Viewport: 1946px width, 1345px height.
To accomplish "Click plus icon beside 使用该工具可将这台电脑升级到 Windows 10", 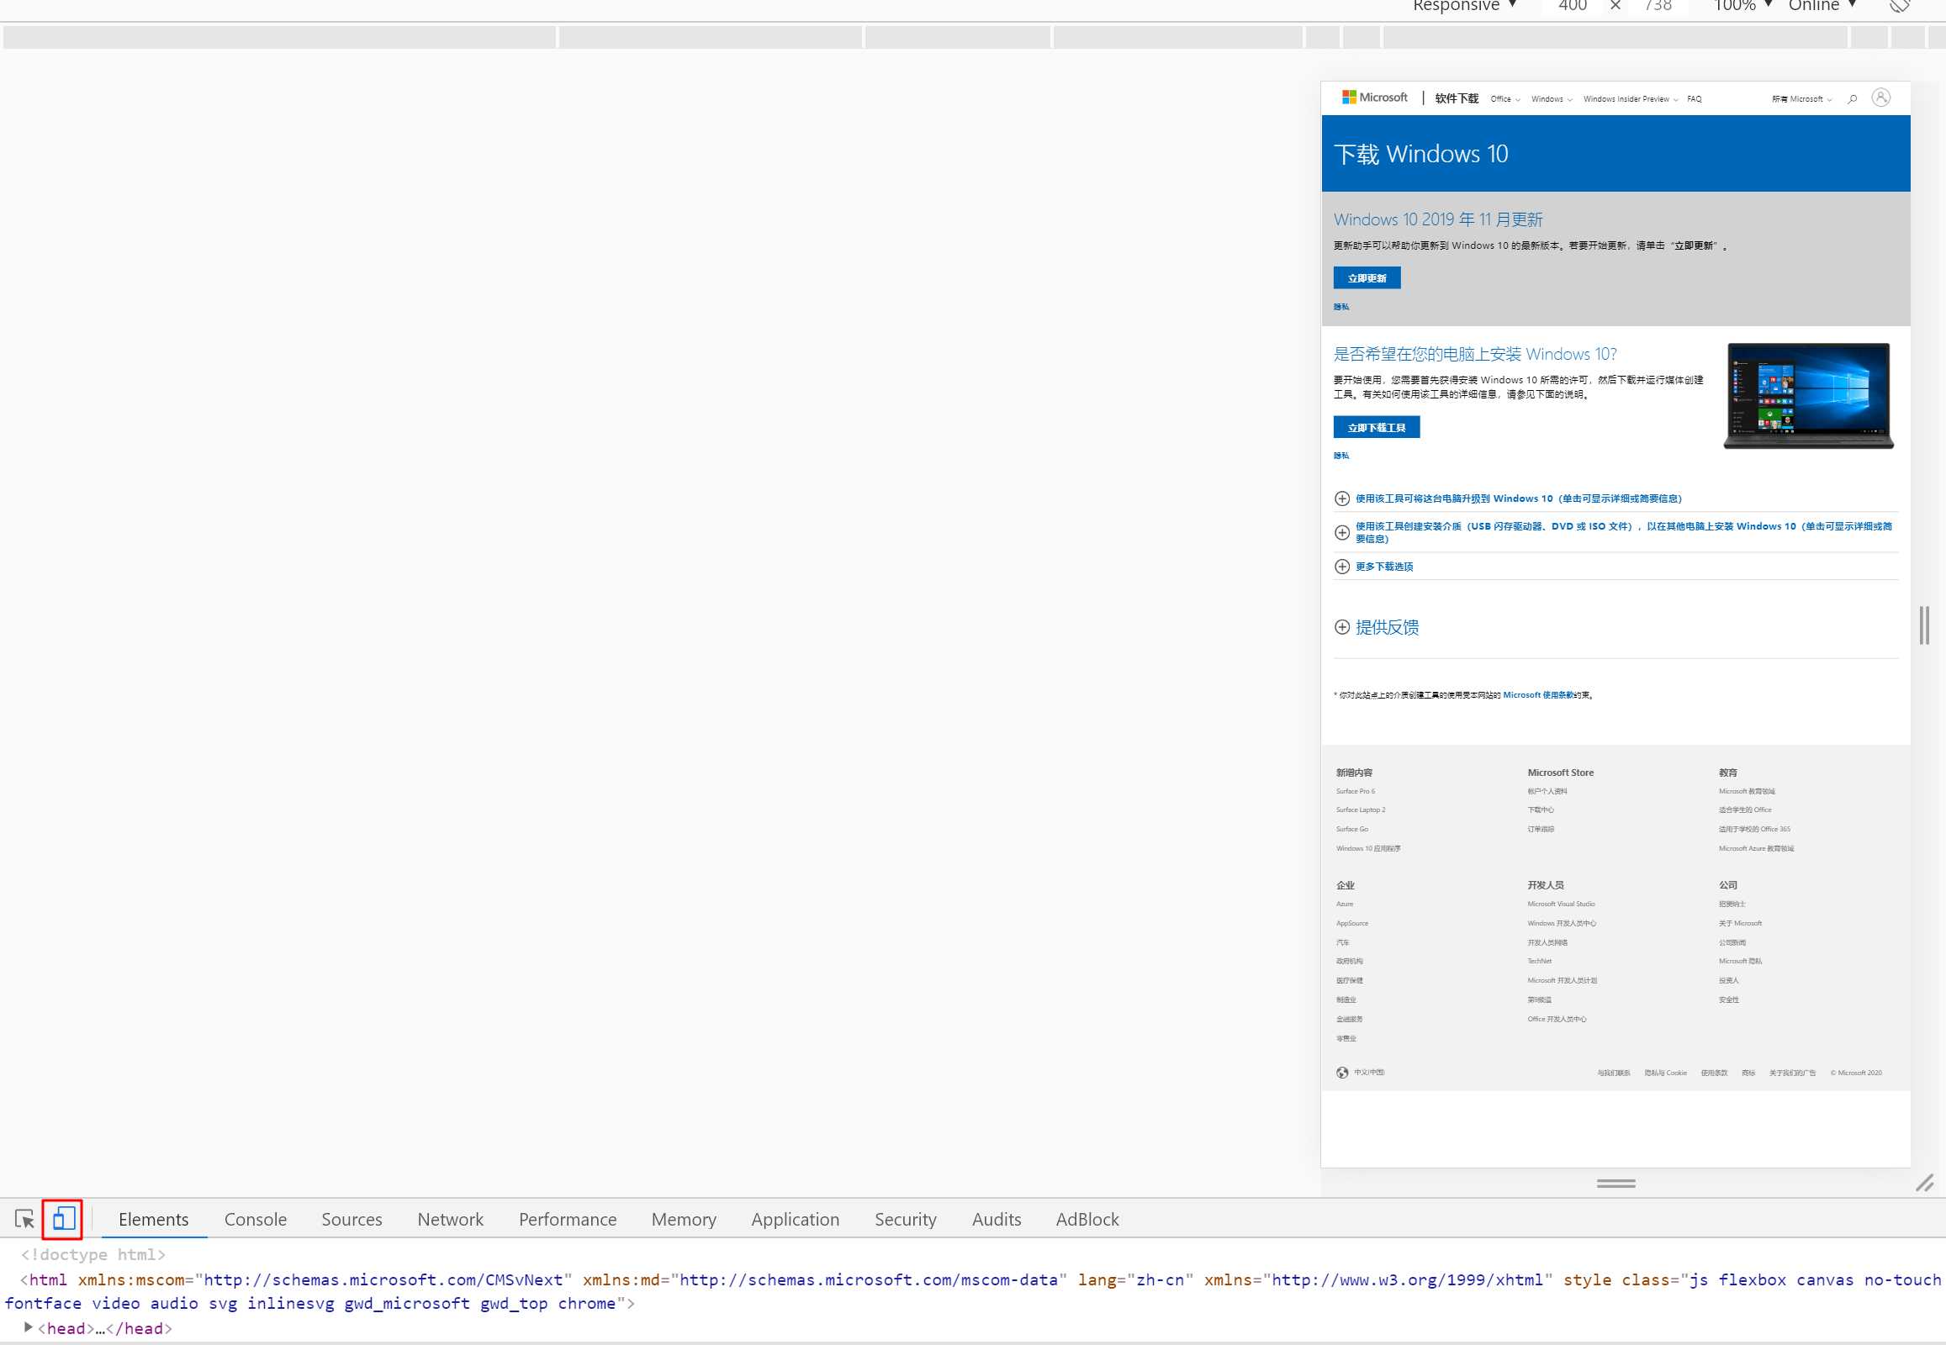I will (x=1341, y=498).
